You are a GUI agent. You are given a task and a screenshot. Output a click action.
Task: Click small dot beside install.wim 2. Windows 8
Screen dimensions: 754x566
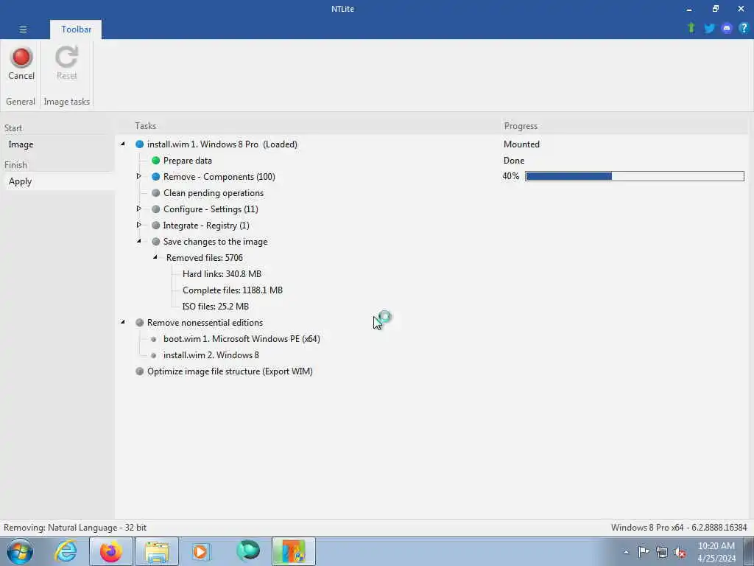pyautogui.click(x=153, y=356)
